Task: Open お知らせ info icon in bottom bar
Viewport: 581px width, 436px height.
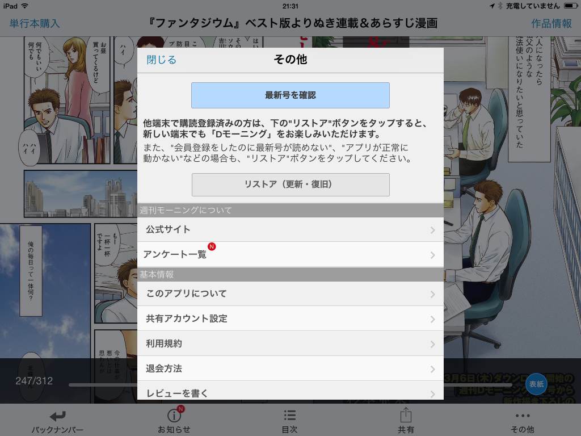Action: coord(174,415)
